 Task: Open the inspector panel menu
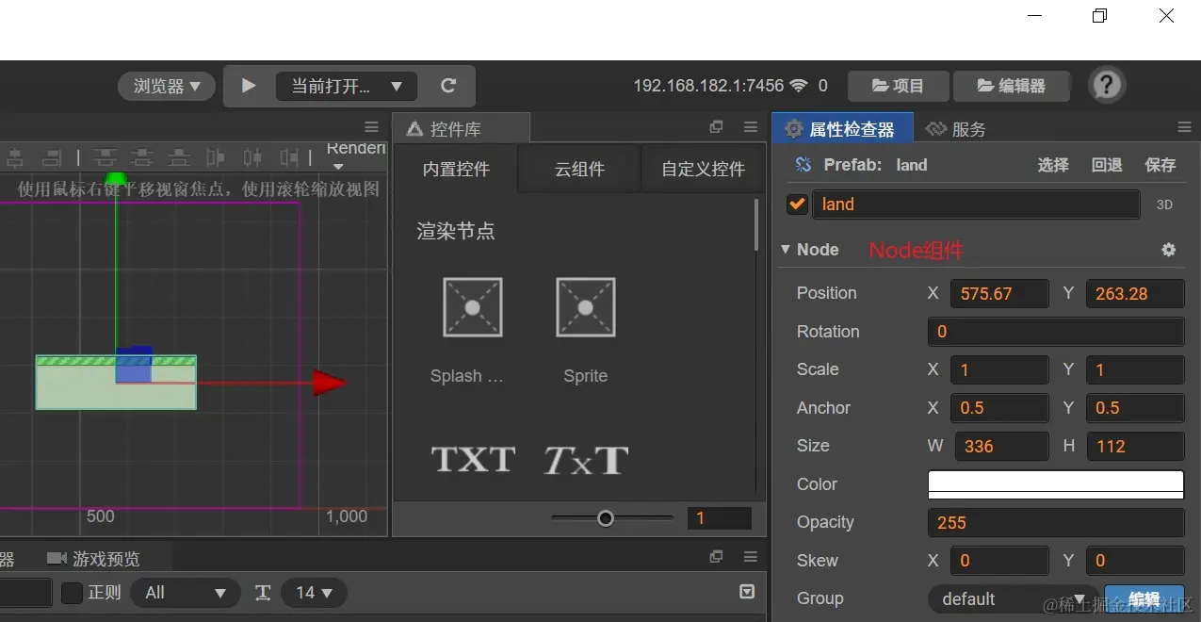[x=1184, y=127]
